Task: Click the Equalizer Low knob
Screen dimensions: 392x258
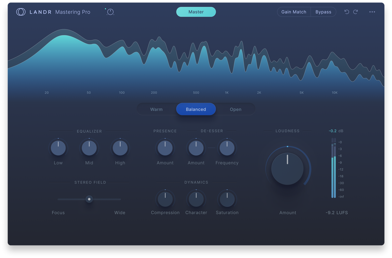Action: click(x=58, y=148)
